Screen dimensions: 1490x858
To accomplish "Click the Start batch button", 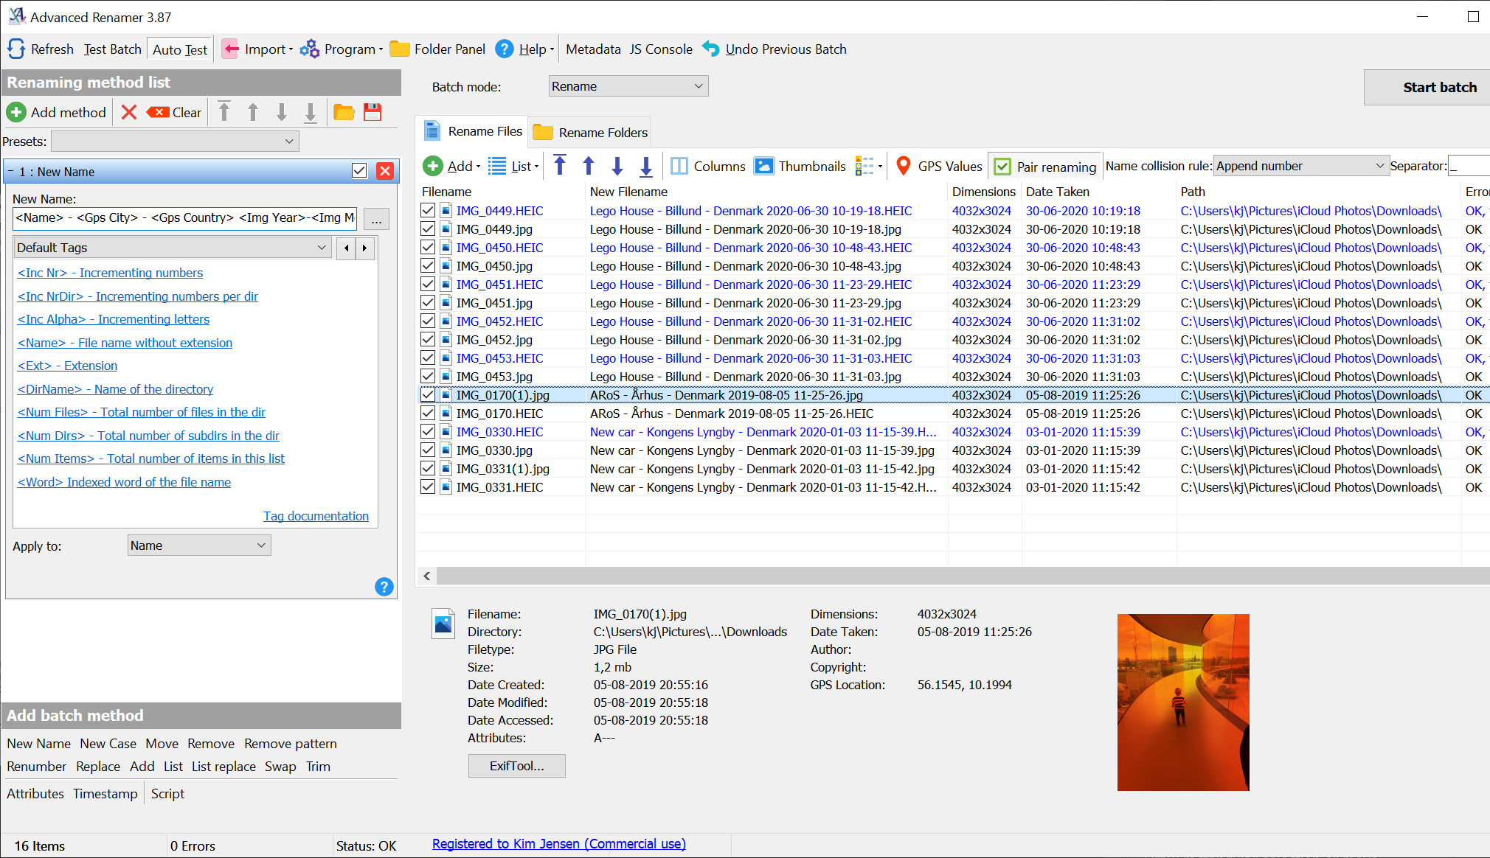I will pyautogui.click(x=1438, y=86).
